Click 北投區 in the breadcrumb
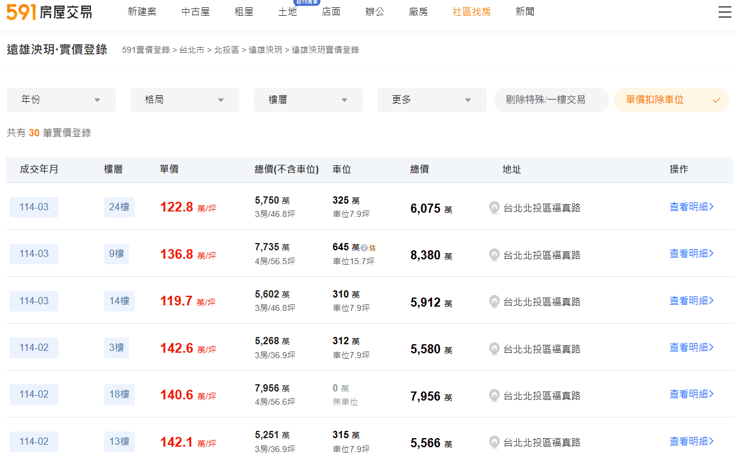Image resolution: width=735 pixels, height=463 pixels. [x=227, y=50]
